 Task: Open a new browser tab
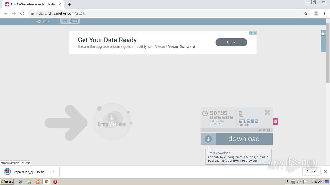click(70, 4)
